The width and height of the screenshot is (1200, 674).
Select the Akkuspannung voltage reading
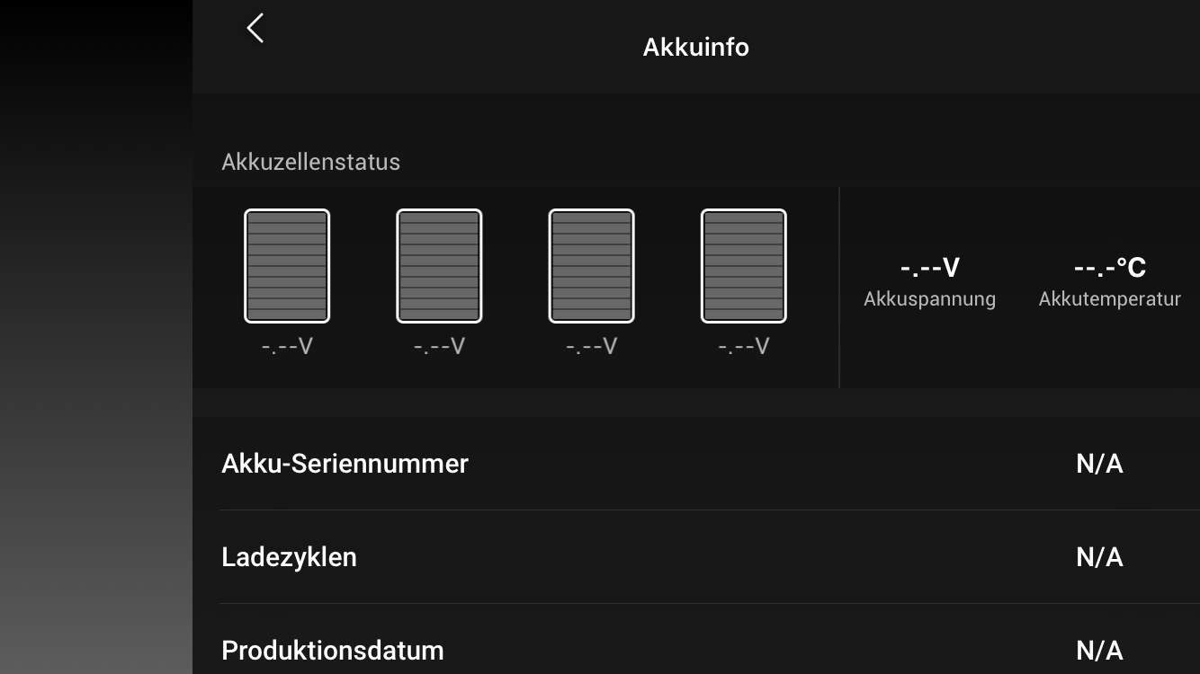[930, 268]
